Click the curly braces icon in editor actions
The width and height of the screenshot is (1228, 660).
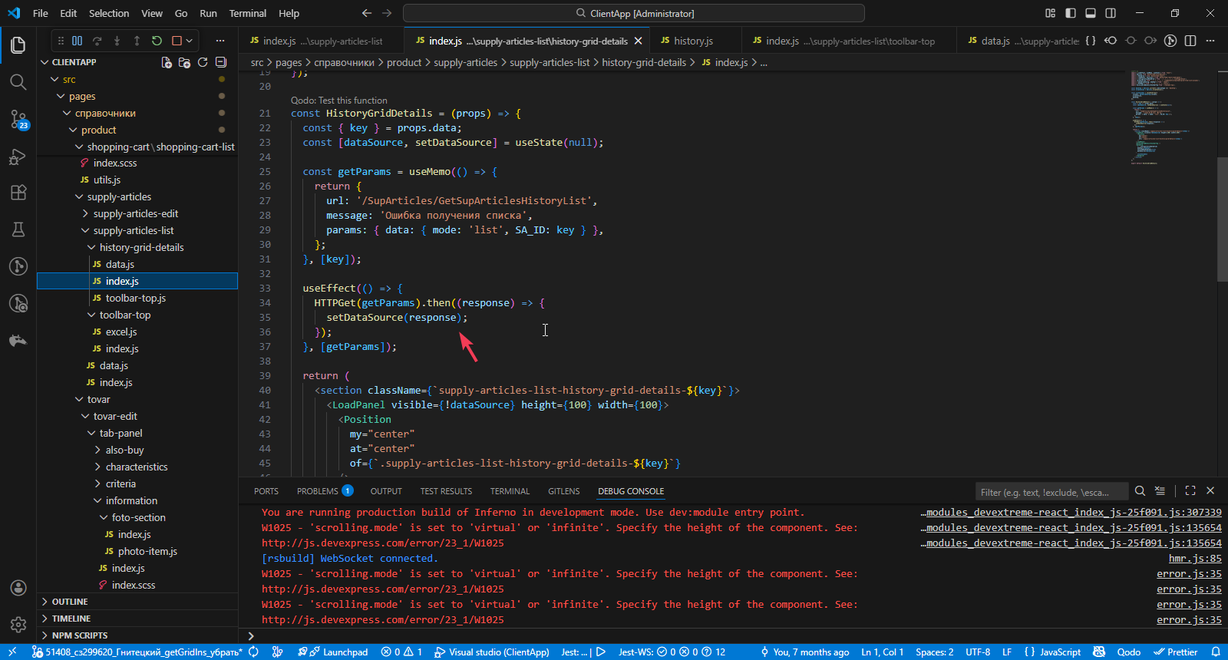[1091, 41]
